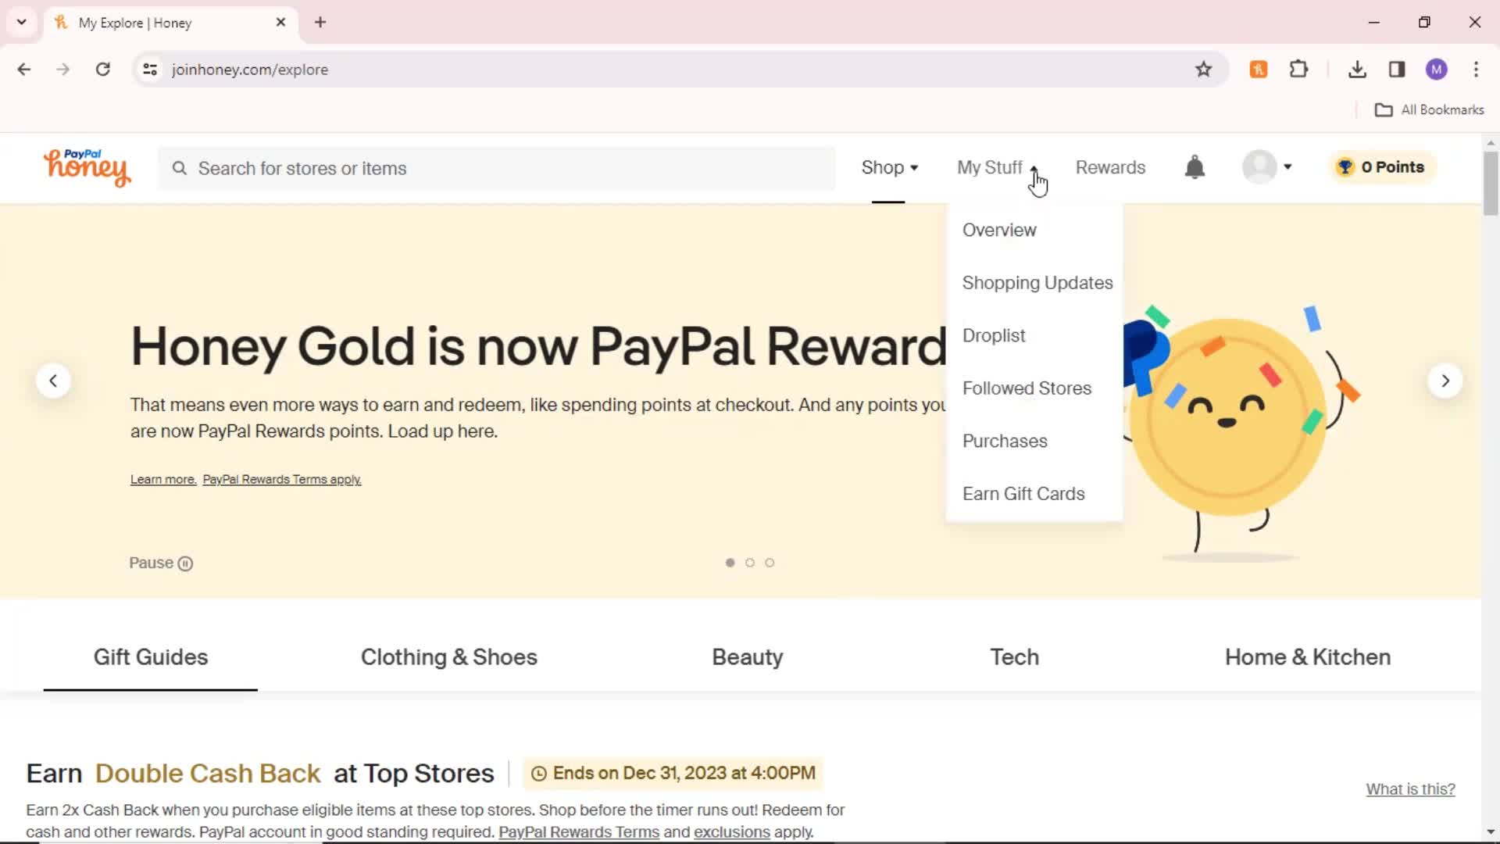The width and height of the screenshot is (1500, 844).
Task: Click the Learn more link
Action: (162, 478)
